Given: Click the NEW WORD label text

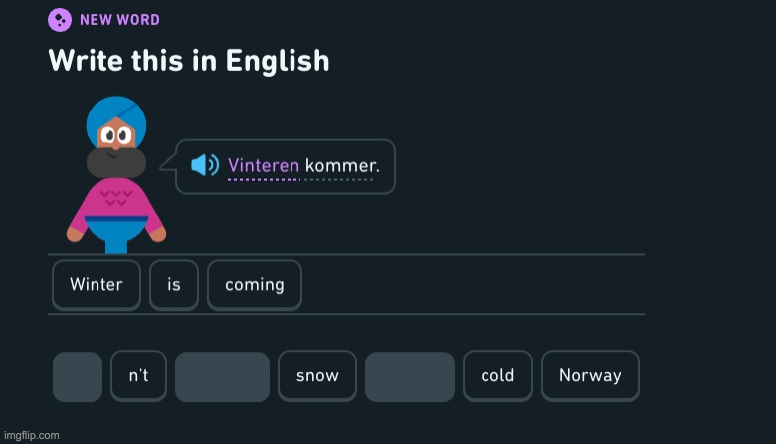Looking at the screenshot, I should click(x=119, y=20).
